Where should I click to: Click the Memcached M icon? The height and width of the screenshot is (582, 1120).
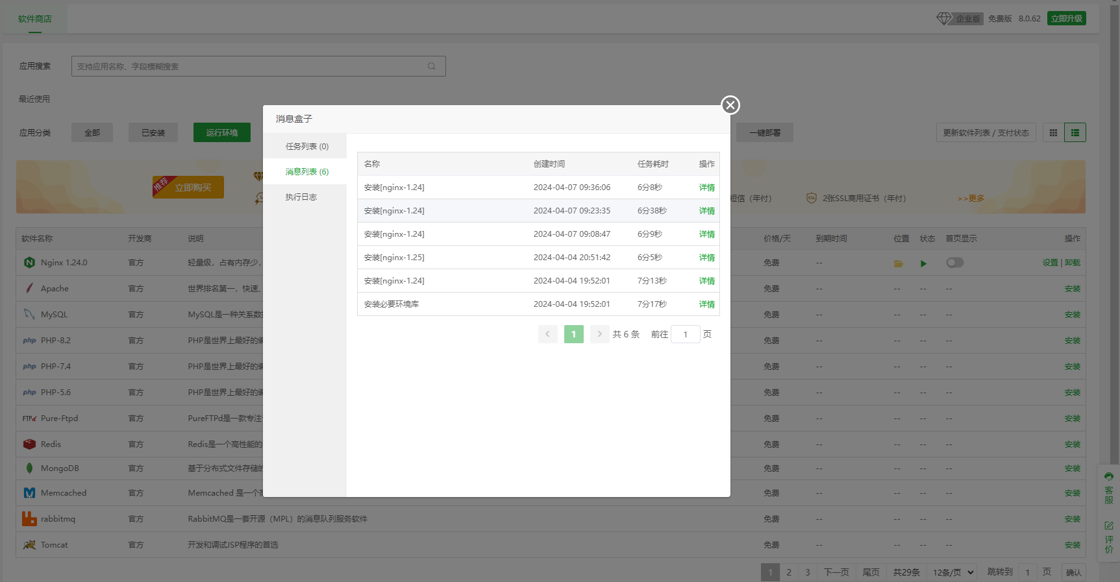(29, 493)
